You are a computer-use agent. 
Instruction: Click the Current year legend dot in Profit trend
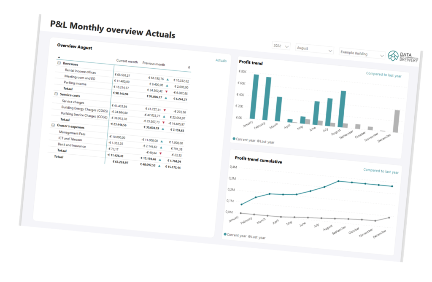(x=234, y=139)
